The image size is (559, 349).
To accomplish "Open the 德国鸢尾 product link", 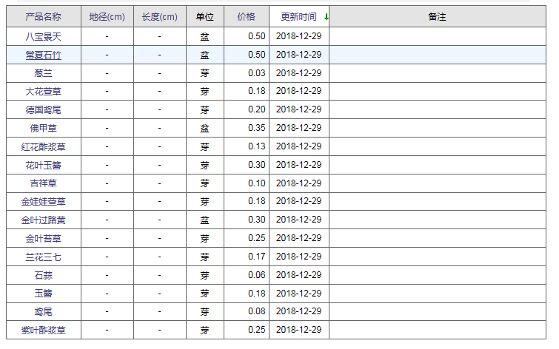I will point(43,110).
